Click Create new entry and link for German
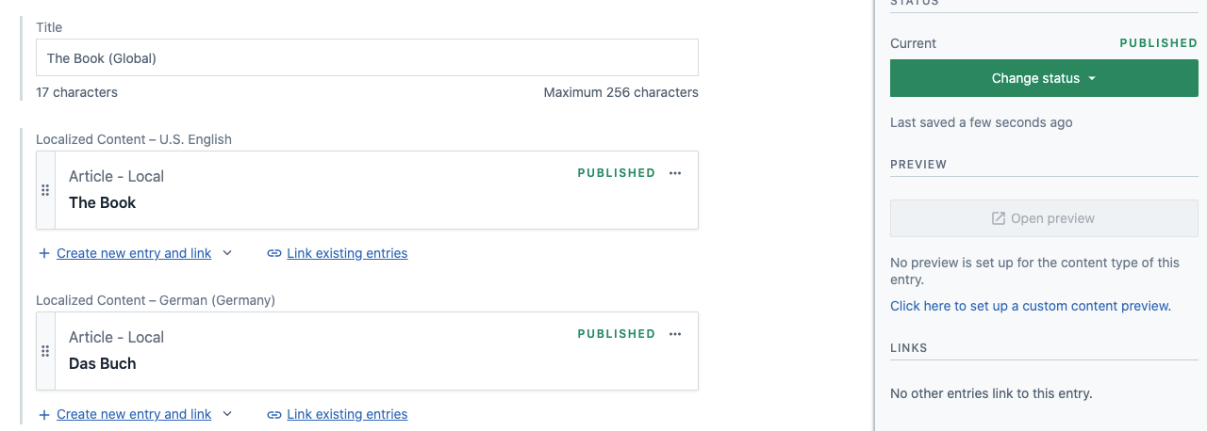 (134, 414)
